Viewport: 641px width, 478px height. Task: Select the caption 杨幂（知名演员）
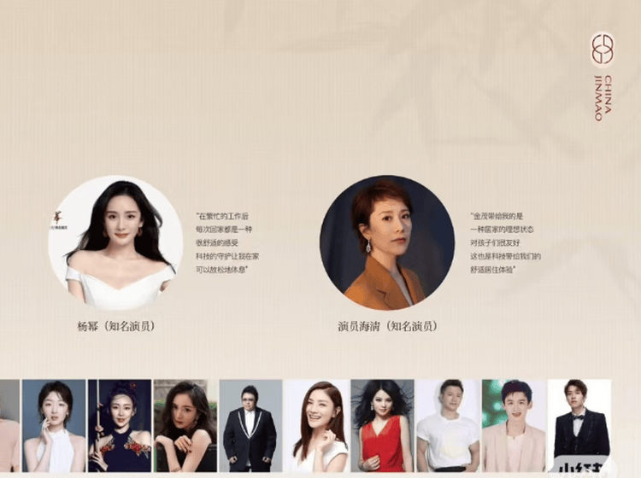click(x=116, y=326)
